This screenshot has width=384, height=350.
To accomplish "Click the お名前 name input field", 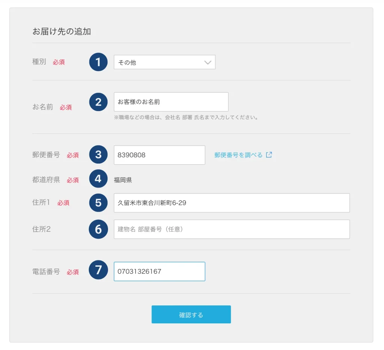I will 171,102.
